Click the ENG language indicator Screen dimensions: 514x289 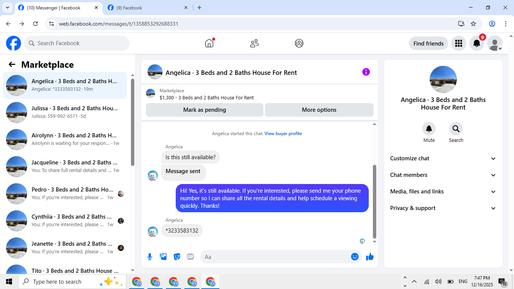(463, 281)
